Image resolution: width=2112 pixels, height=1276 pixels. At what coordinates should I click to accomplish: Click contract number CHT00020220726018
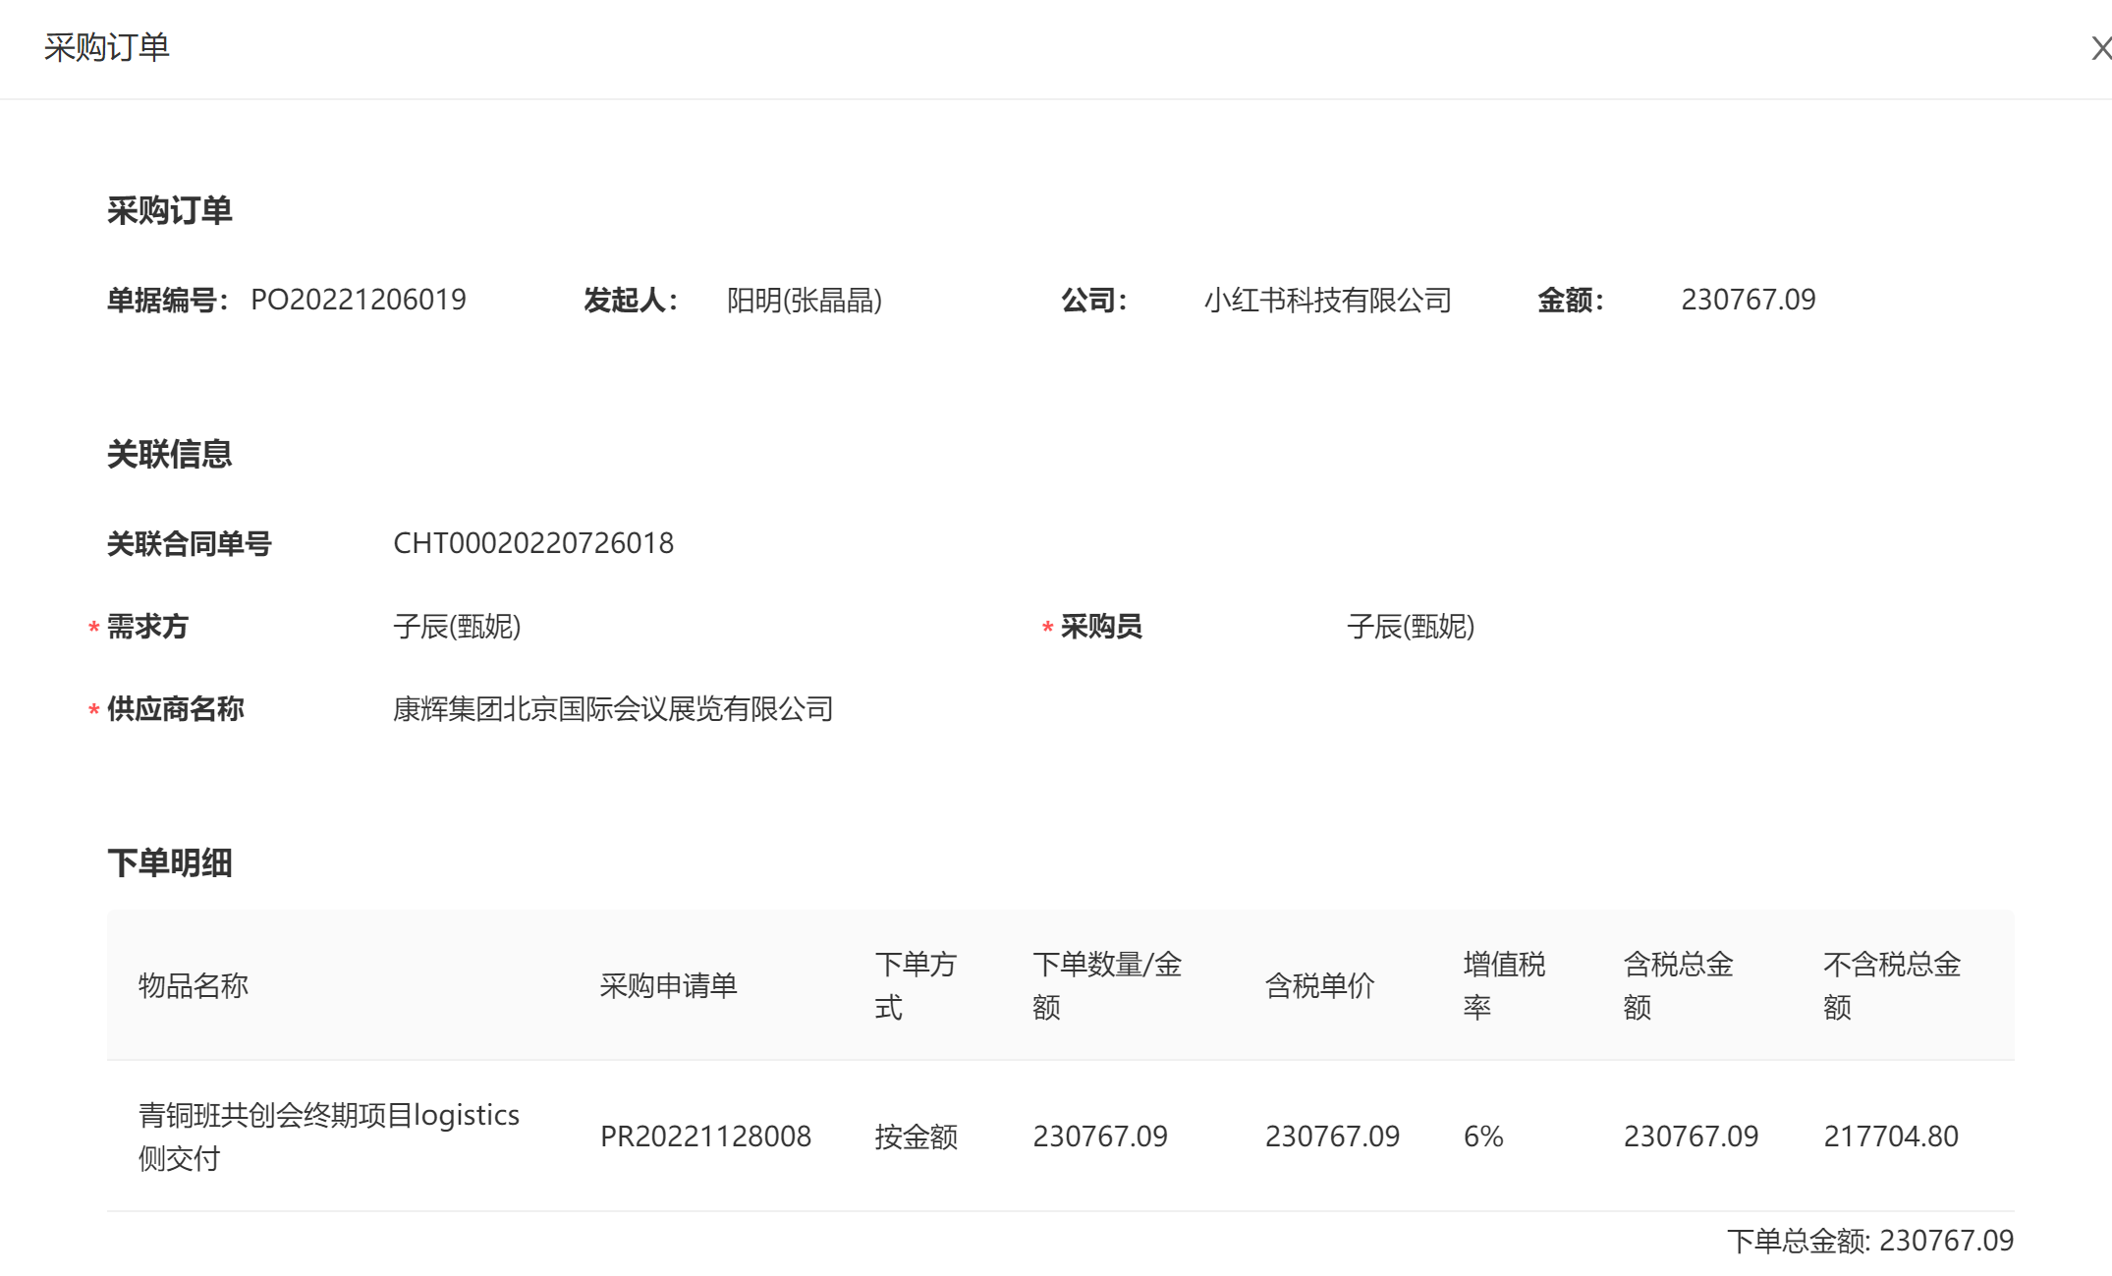pos(532,543)
